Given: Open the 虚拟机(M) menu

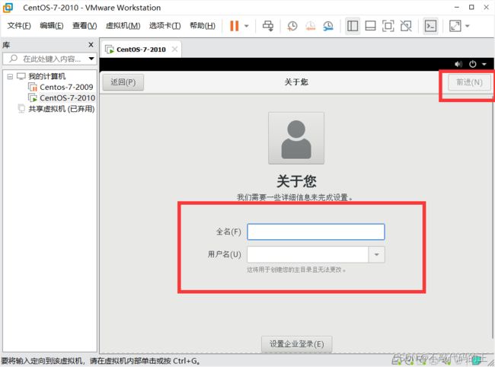Looking at the screenshot, I should point(123,26).
